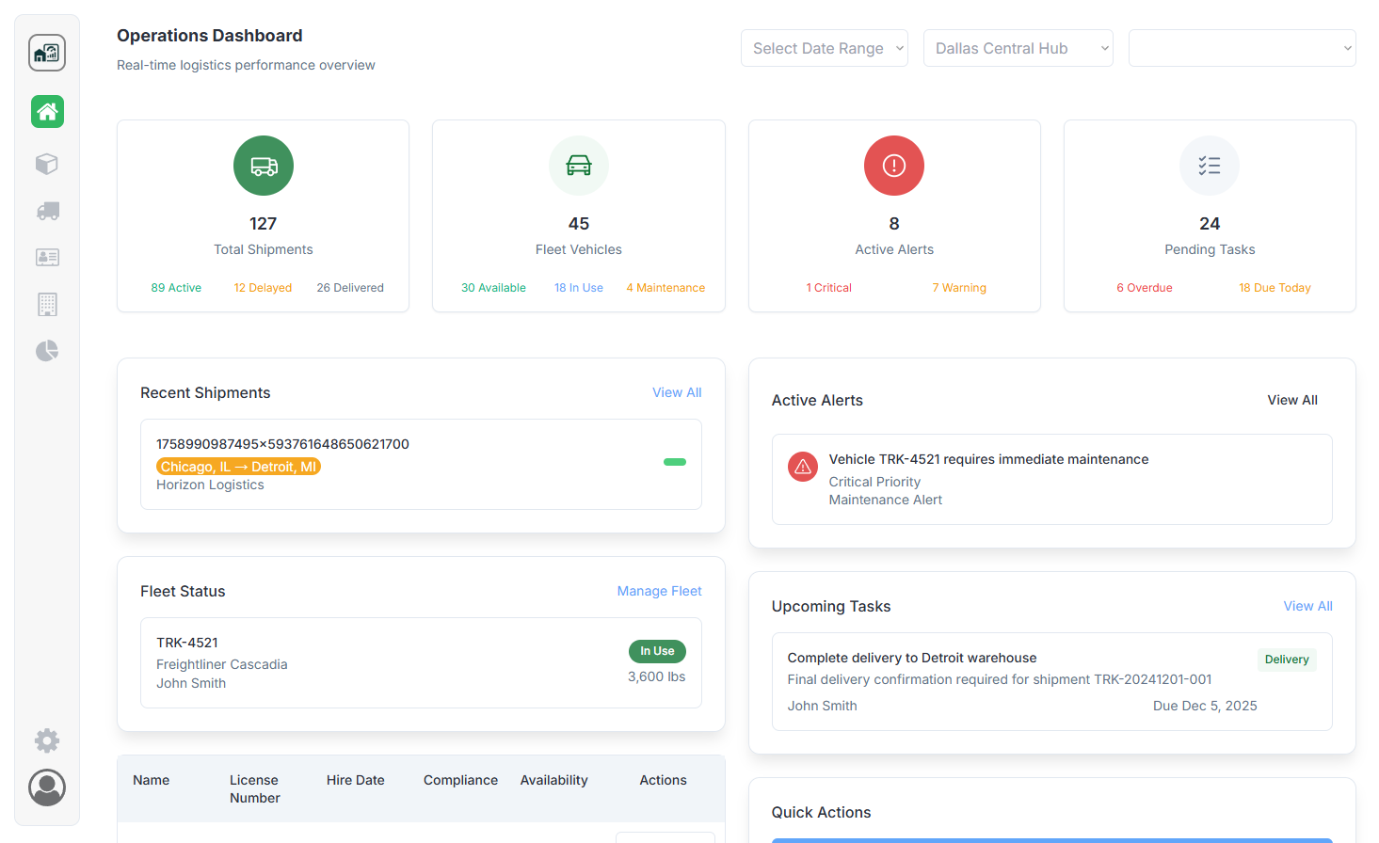The height and width of the screenshot is (843, 1379).
Task: Select the ID card sidebar icon
Action: (x=47, y=257)
